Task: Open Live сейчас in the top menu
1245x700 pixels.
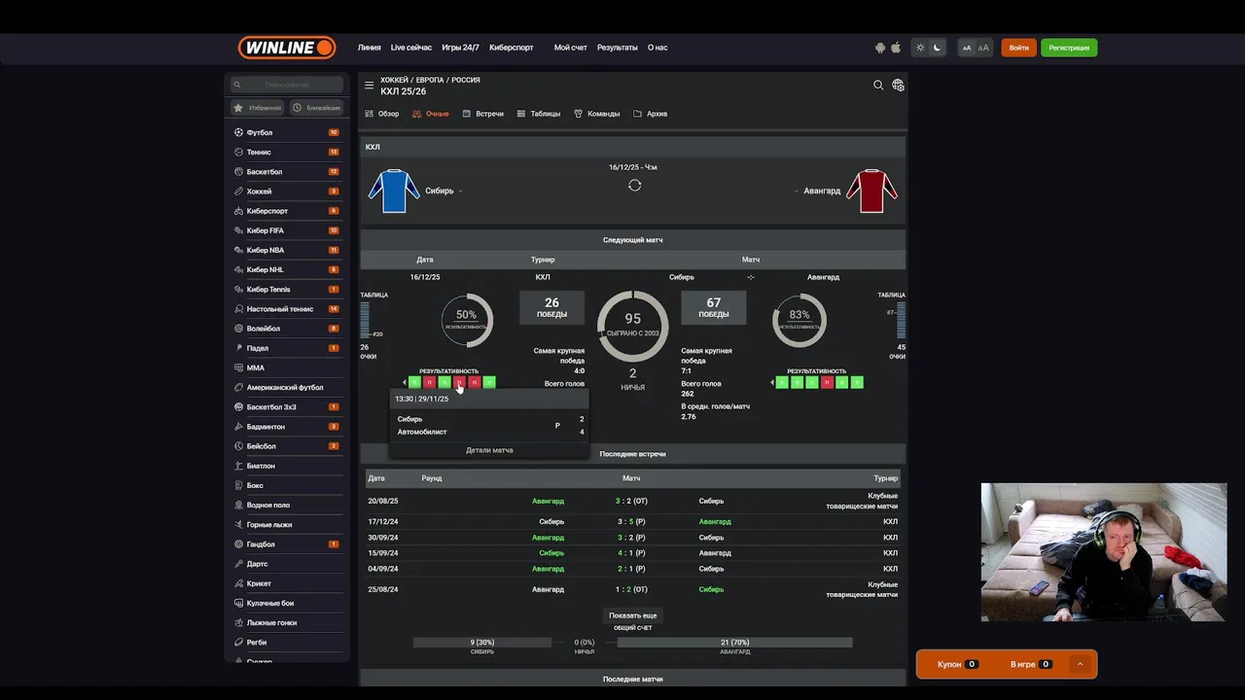Action: click(411, 48)
